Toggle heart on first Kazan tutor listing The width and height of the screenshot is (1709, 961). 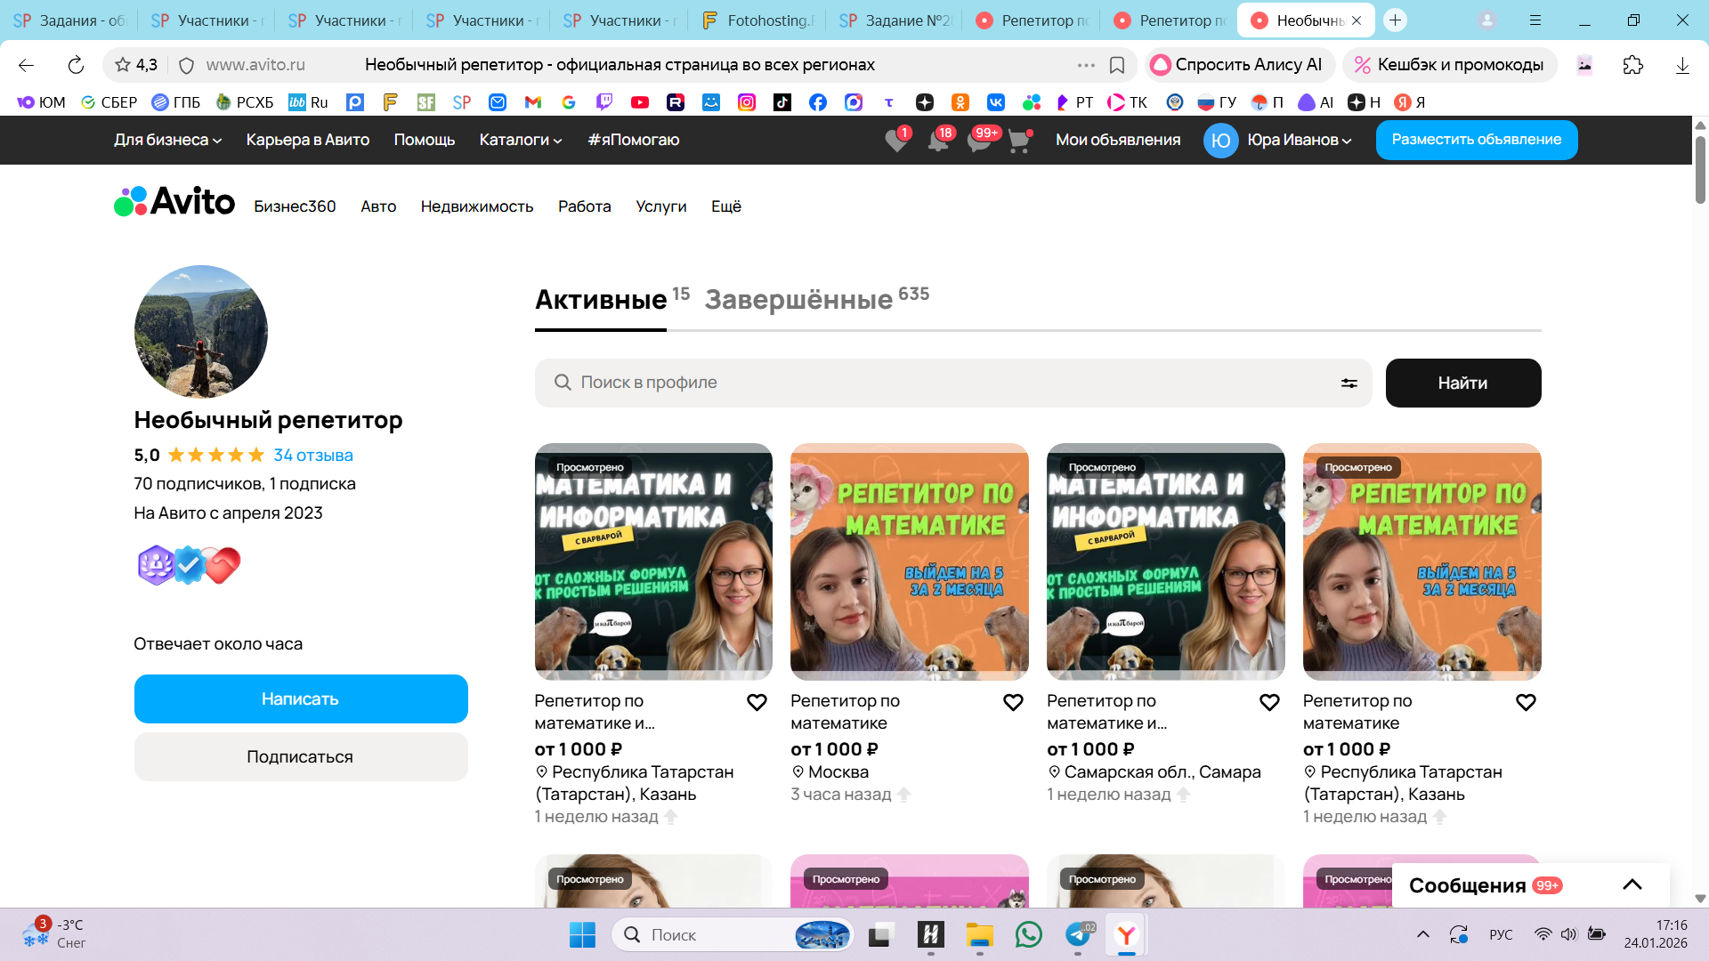[x=757, y=702]
